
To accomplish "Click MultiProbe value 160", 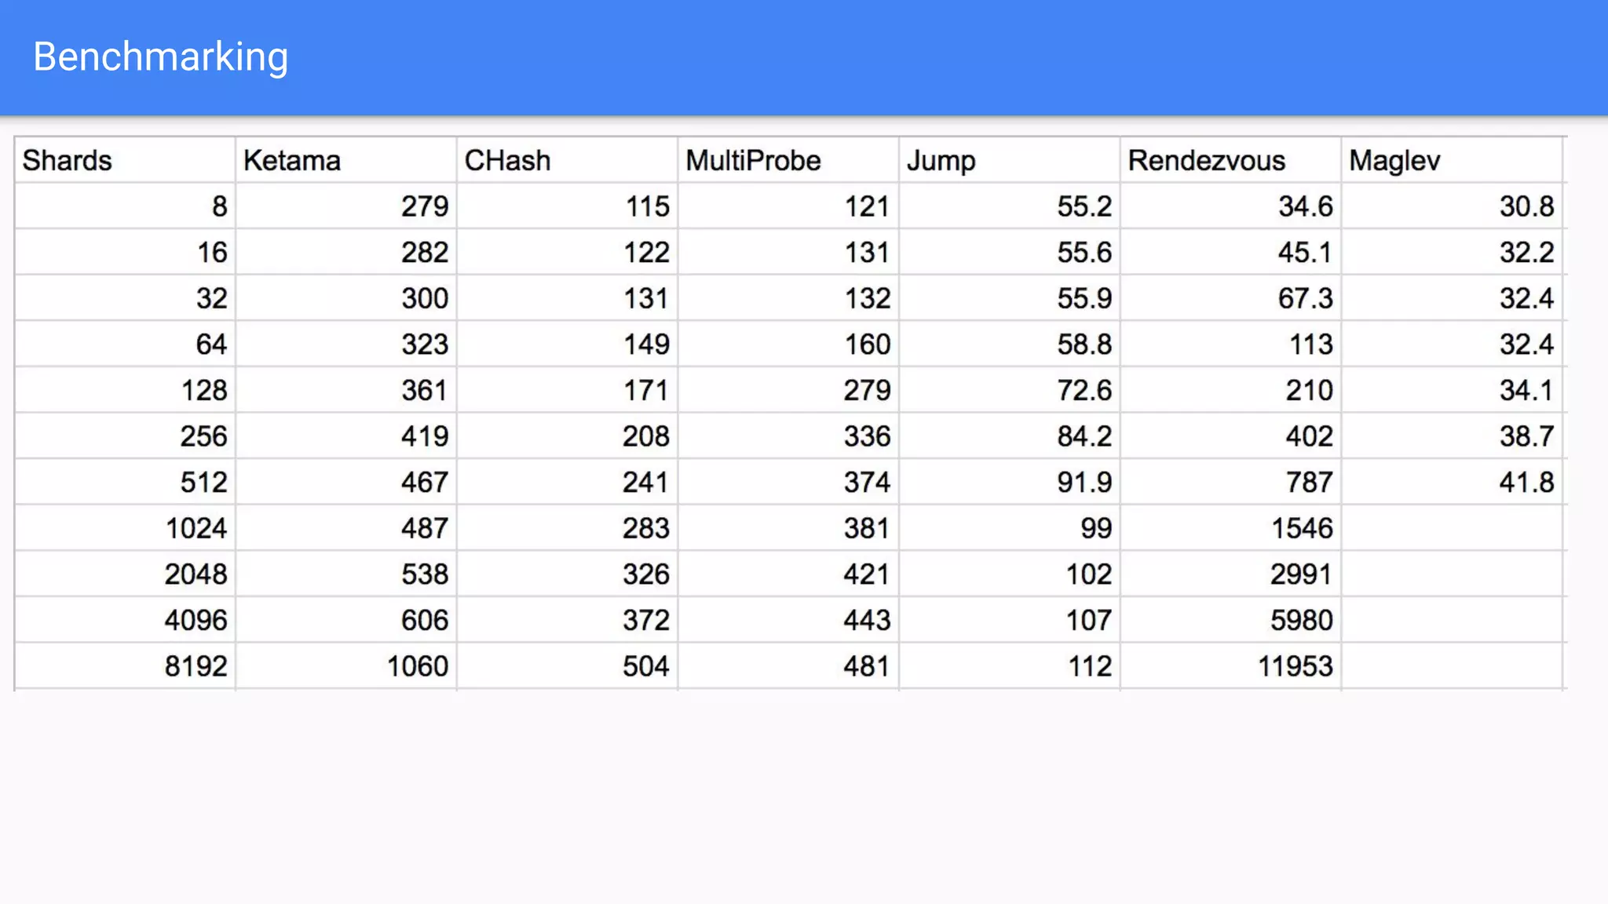I will pyautogui.click(x=789, y=344).
